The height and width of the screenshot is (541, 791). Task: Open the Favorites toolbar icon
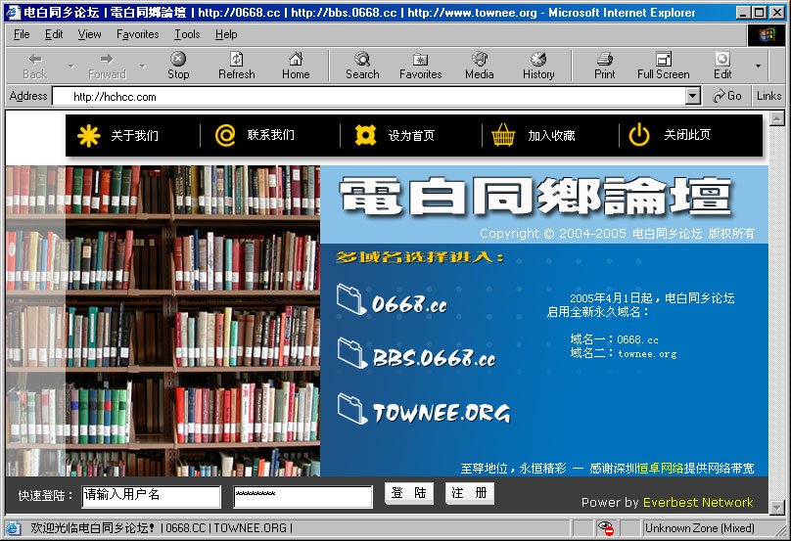pyautogui.click(x=420, y=60)
